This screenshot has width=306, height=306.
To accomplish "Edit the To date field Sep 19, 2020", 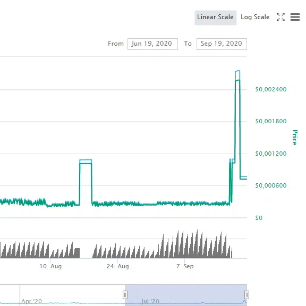I will 222,44.
